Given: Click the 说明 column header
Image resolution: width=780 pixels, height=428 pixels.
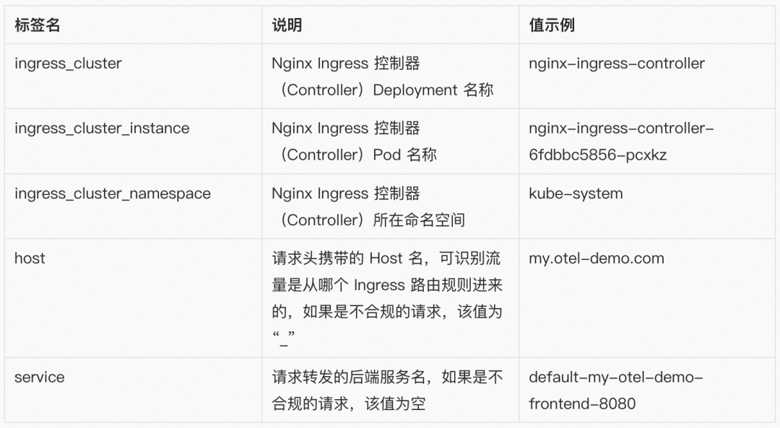Looking at the screenshot, I should tap(287, 25).
